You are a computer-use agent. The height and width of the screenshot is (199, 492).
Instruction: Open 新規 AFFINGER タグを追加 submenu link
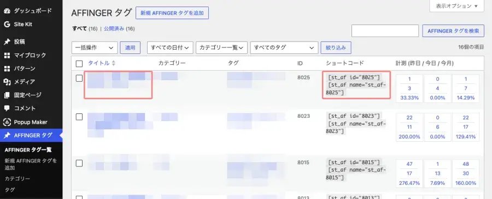[x=31, y=164]
